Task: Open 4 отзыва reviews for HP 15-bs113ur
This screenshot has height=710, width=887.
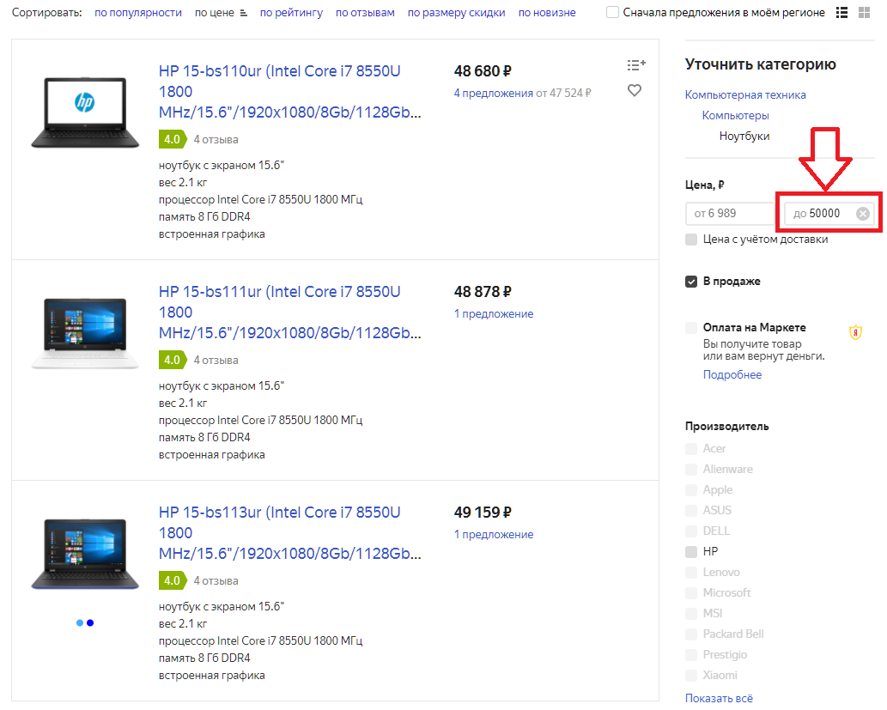Action: tap(216, 580)
